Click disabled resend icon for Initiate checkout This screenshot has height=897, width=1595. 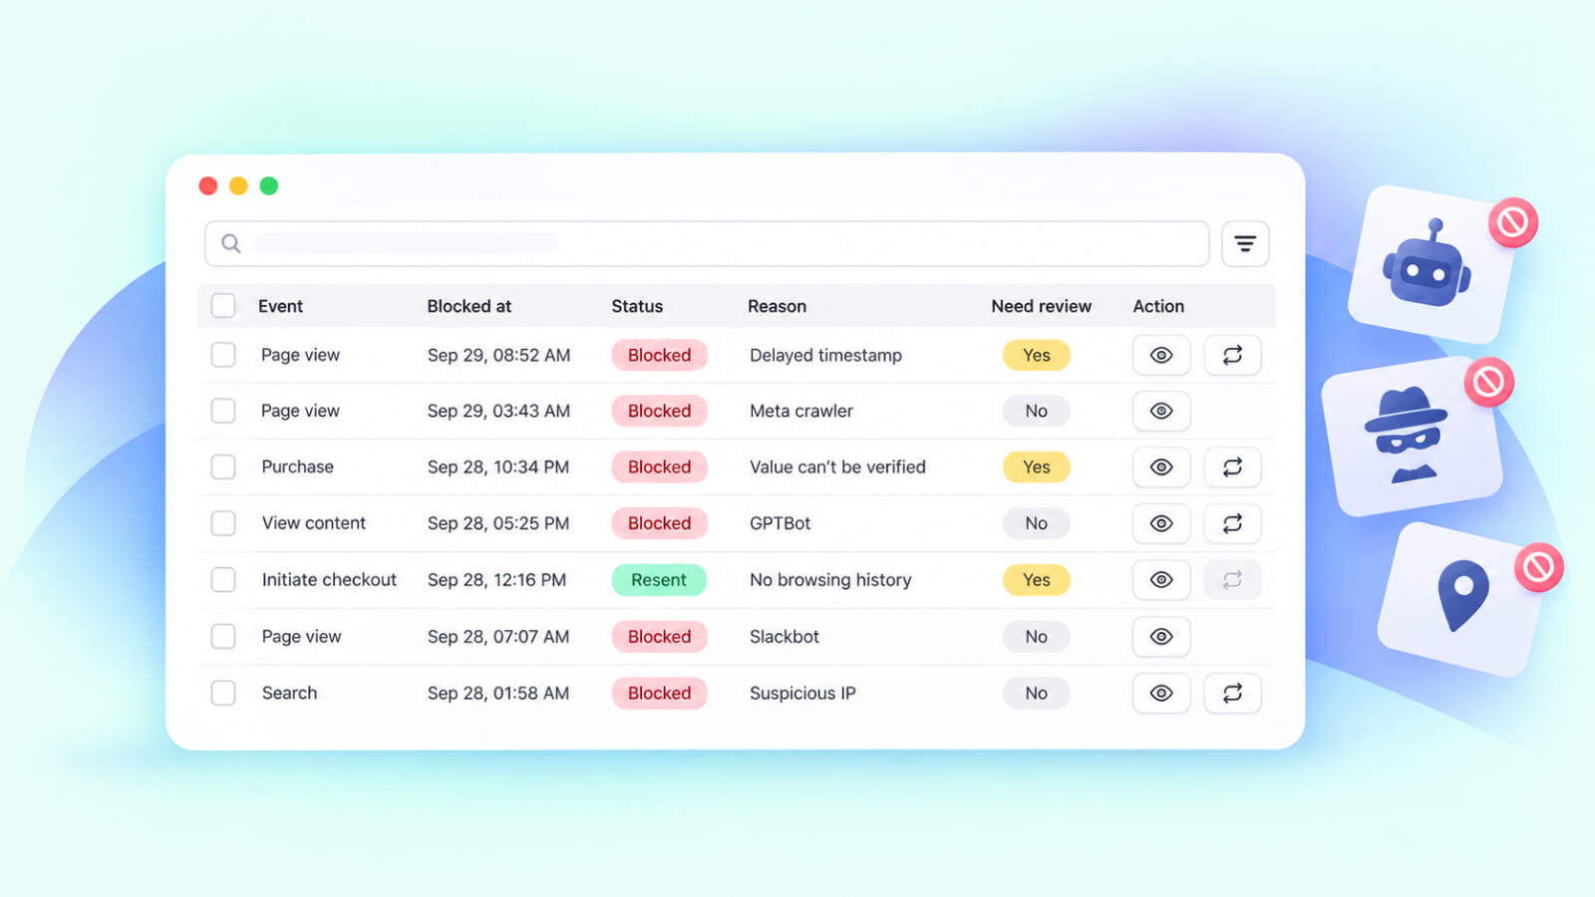coord(1232,580)
